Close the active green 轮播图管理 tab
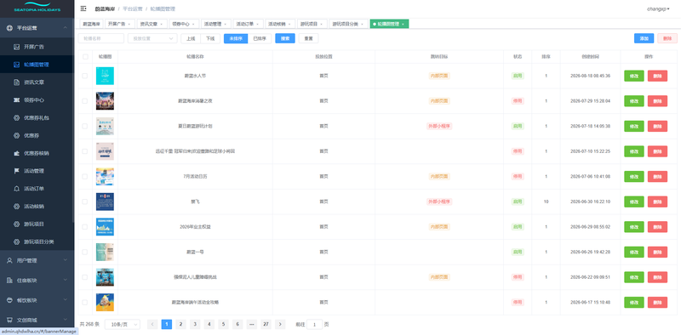 pos(403,25)
